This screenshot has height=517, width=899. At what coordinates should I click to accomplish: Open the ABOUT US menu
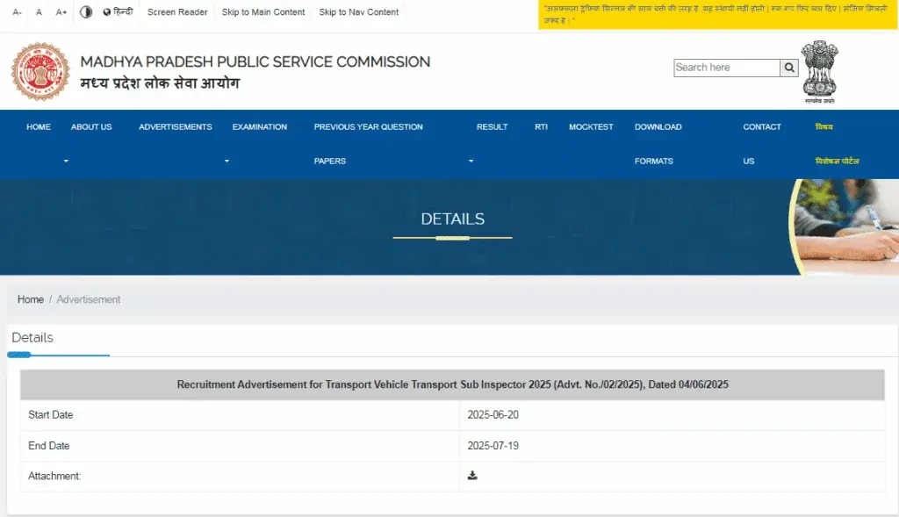91,126
